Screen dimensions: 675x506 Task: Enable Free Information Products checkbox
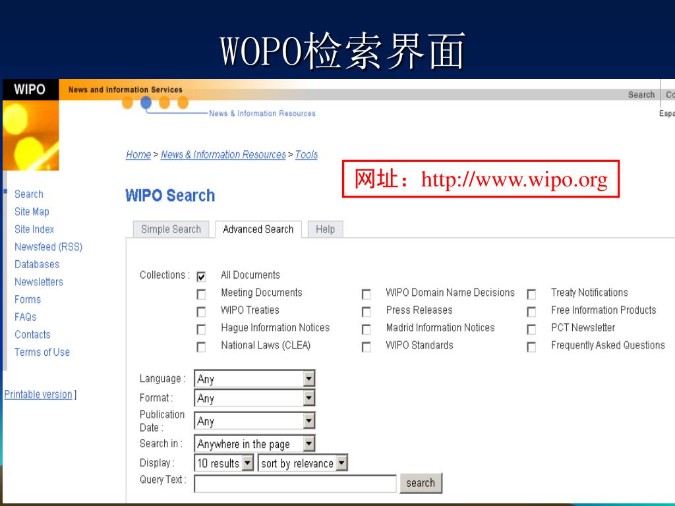(532, 312)
